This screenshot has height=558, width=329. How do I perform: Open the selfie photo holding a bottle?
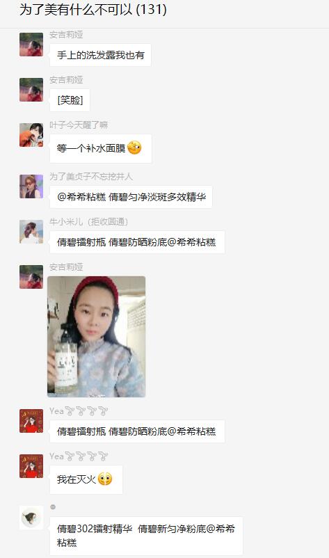click(x=97, y=337)
